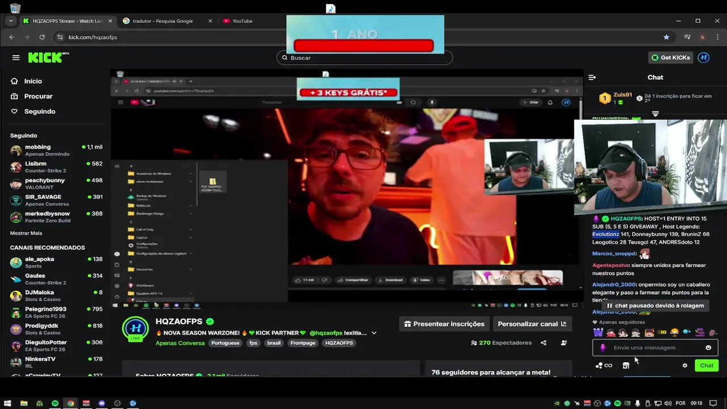Click Zuls91 top gifter entry
727x409 pixels.
(615, 98)
